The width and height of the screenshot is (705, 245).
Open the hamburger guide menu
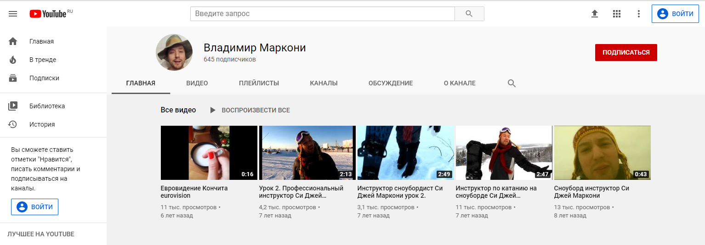(13, 14)
